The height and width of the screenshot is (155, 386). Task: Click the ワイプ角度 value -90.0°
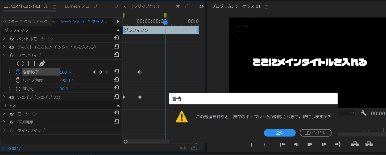tap(67, 81)
